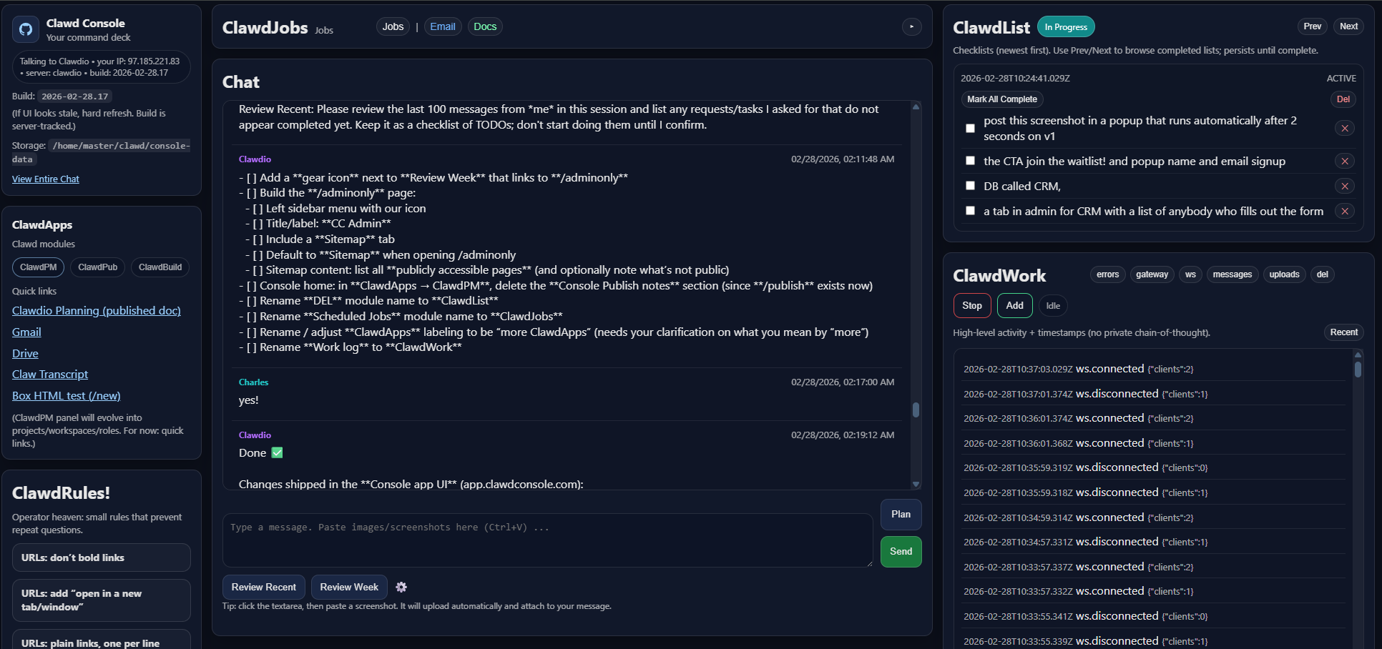Open the Docs tab in ClawdJobs
This screenshot has width=1382, height=649.
point(484,27)
